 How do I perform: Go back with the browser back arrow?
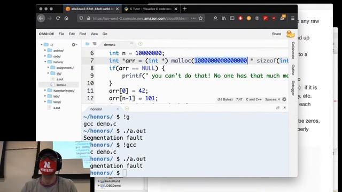41,18
